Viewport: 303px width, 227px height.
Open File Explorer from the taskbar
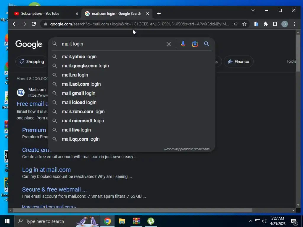(x=122, y=221)
